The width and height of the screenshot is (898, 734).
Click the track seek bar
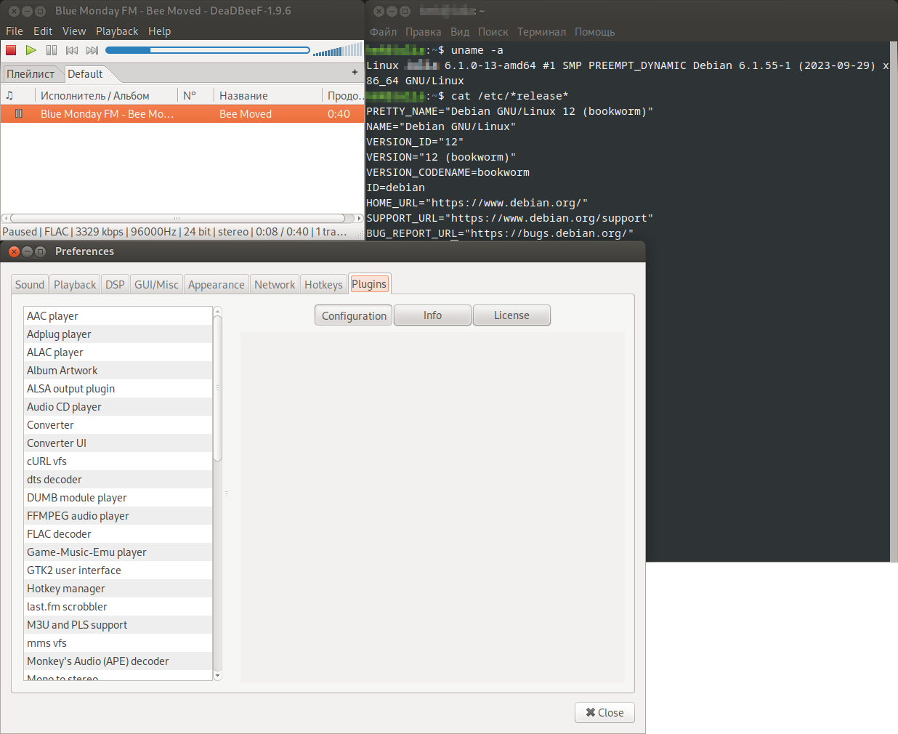point(208,50)
